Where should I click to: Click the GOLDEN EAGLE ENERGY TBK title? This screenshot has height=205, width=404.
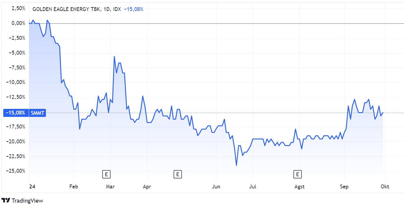coord(66,9)
